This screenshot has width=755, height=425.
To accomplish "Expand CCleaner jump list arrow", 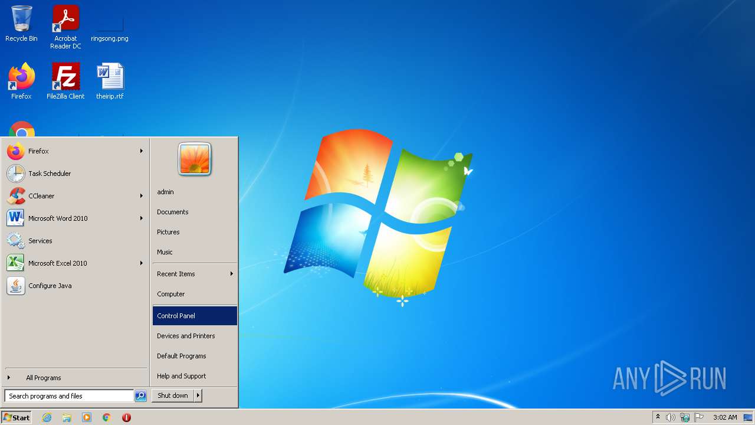I will pos(142,196).
